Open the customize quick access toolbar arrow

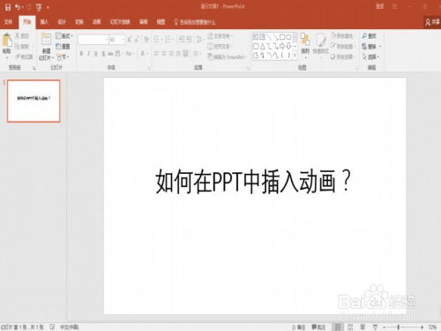48,8
